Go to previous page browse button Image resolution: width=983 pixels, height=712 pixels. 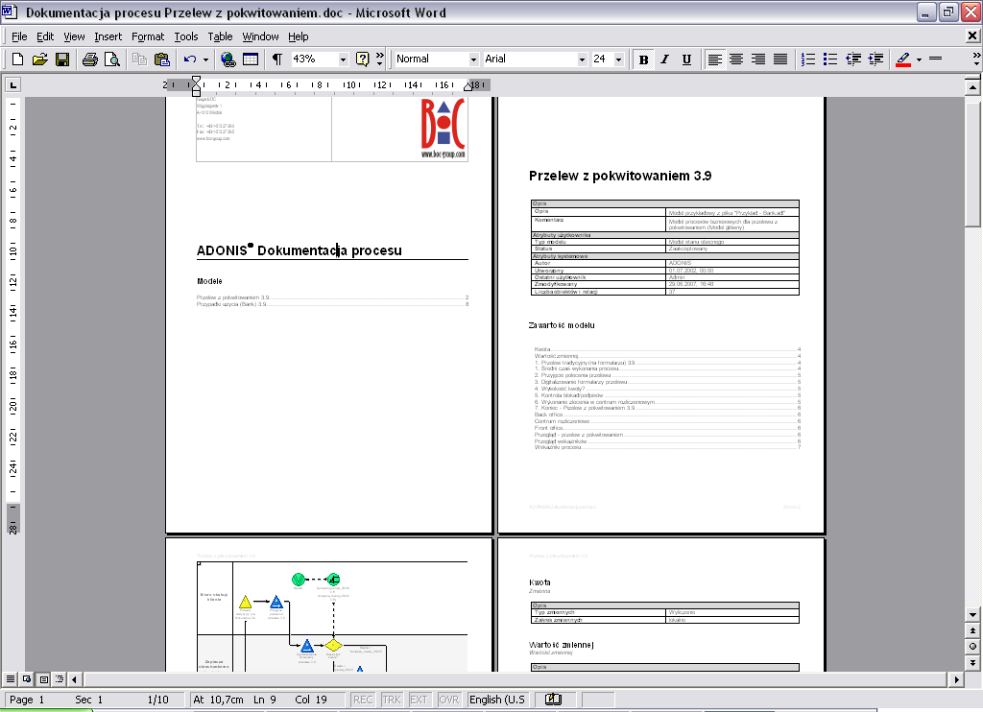973,630
